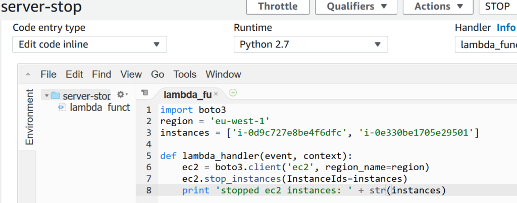Open the Handler Info link
This screenshot has height=203, width=517.
coord(506,28)
